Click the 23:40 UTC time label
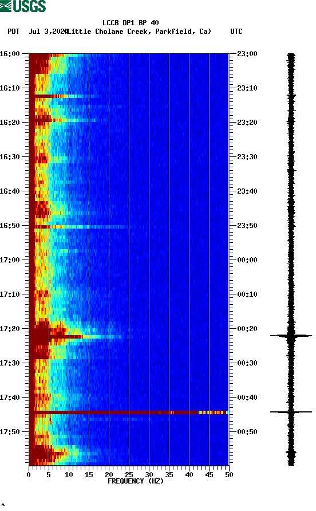 tap(247, 191)
